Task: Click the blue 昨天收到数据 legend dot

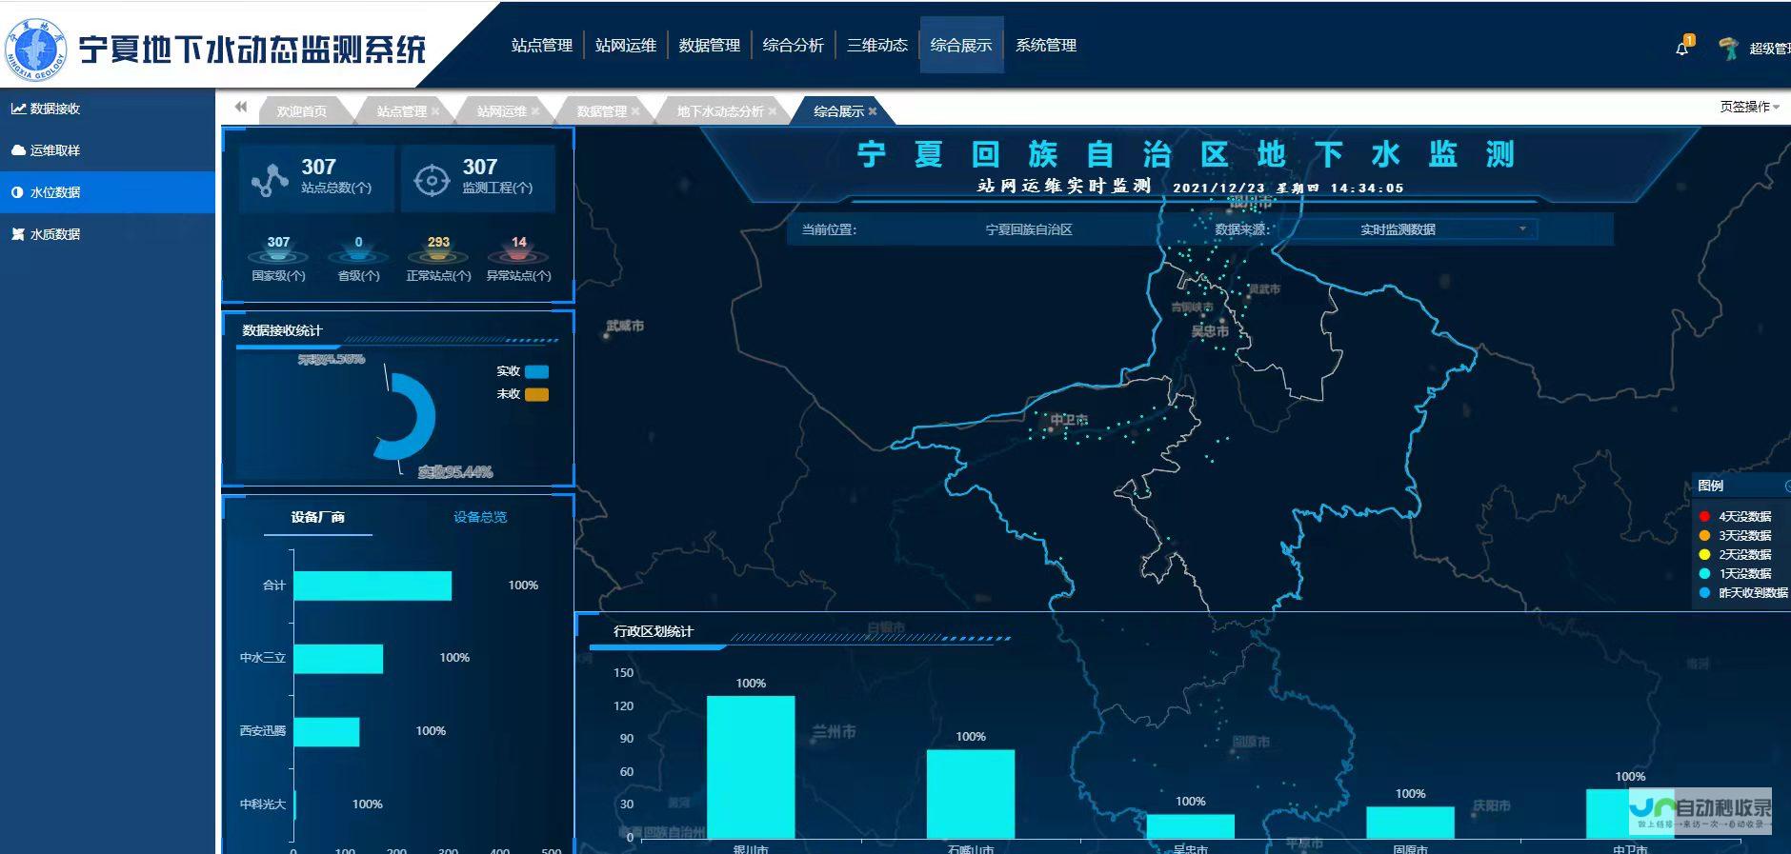Action: [x=1704, y=592]
